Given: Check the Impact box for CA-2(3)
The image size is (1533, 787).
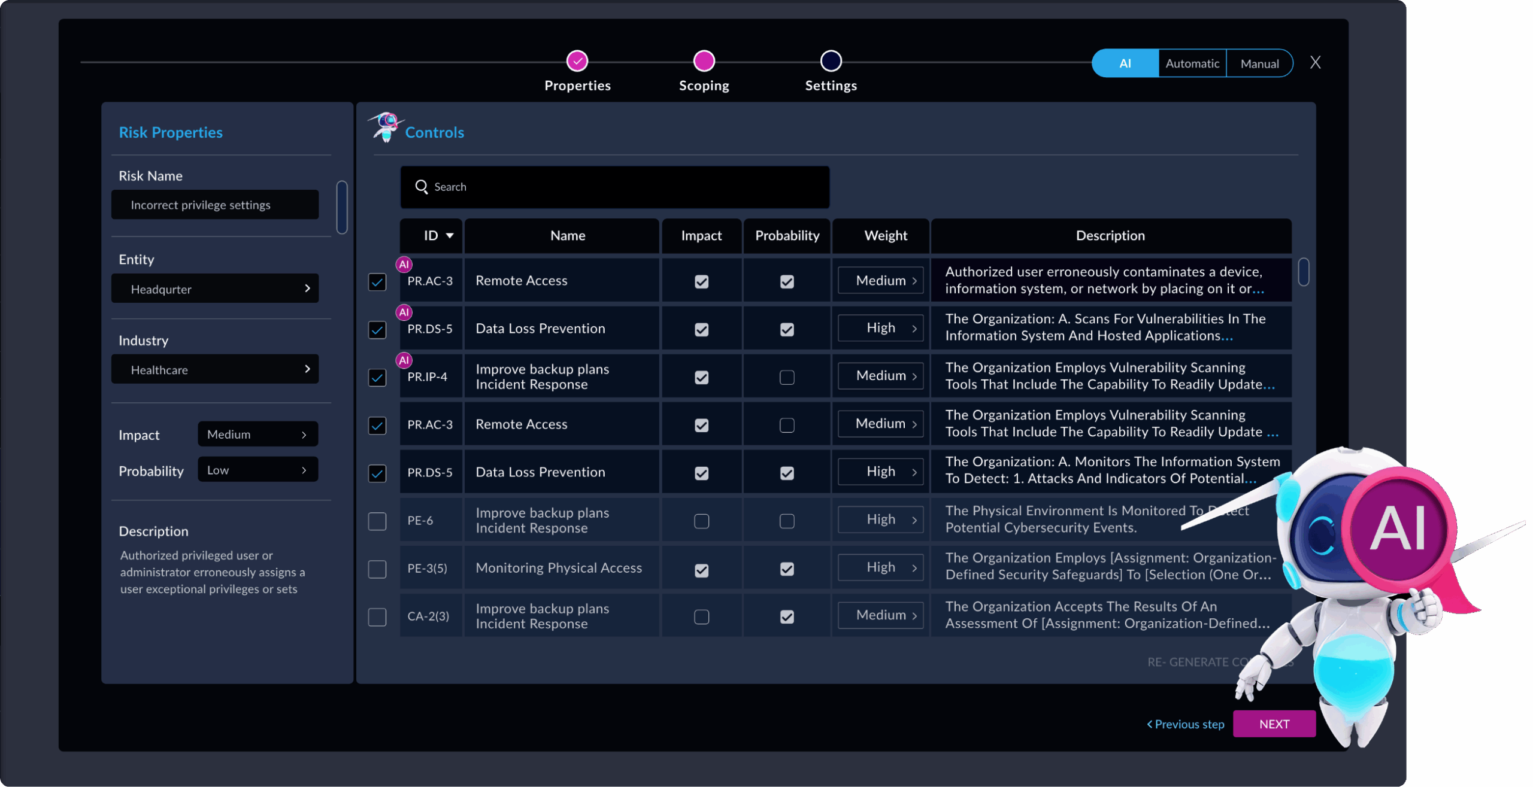Looking at the screenshot, I should (x=701, y=616).
